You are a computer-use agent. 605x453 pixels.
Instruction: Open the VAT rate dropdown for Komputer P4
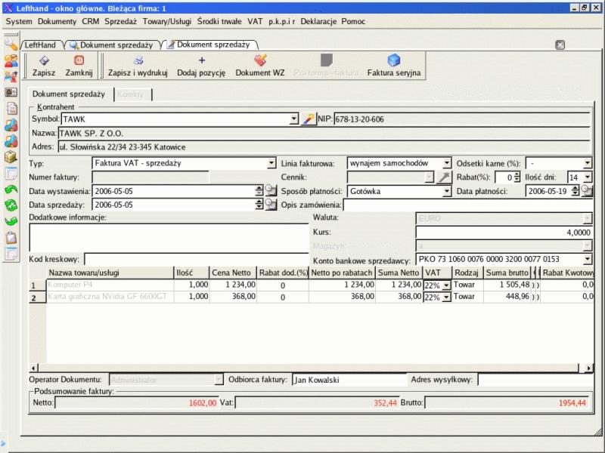point(446,285)
